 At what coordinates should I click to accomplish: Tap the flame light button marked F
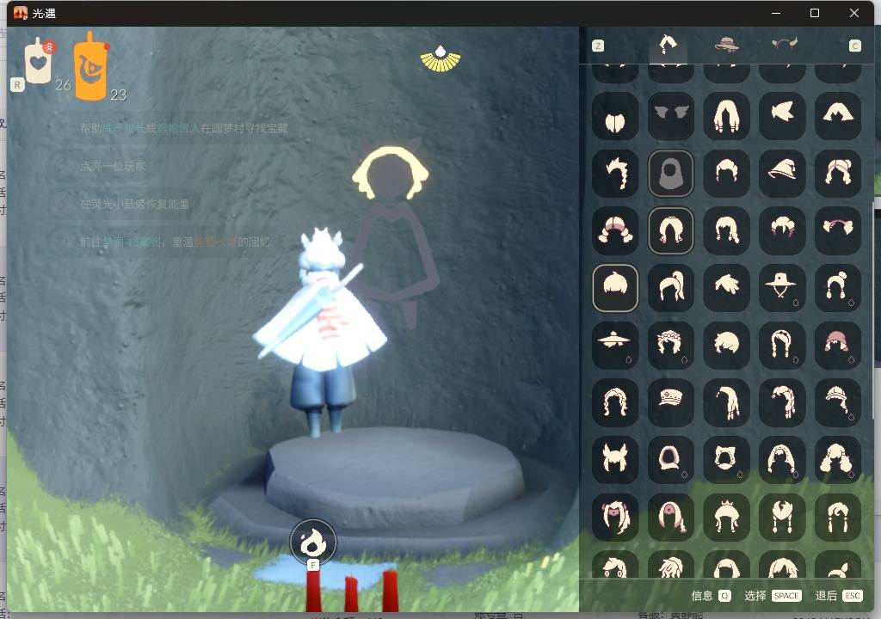(x=313, y=542)
